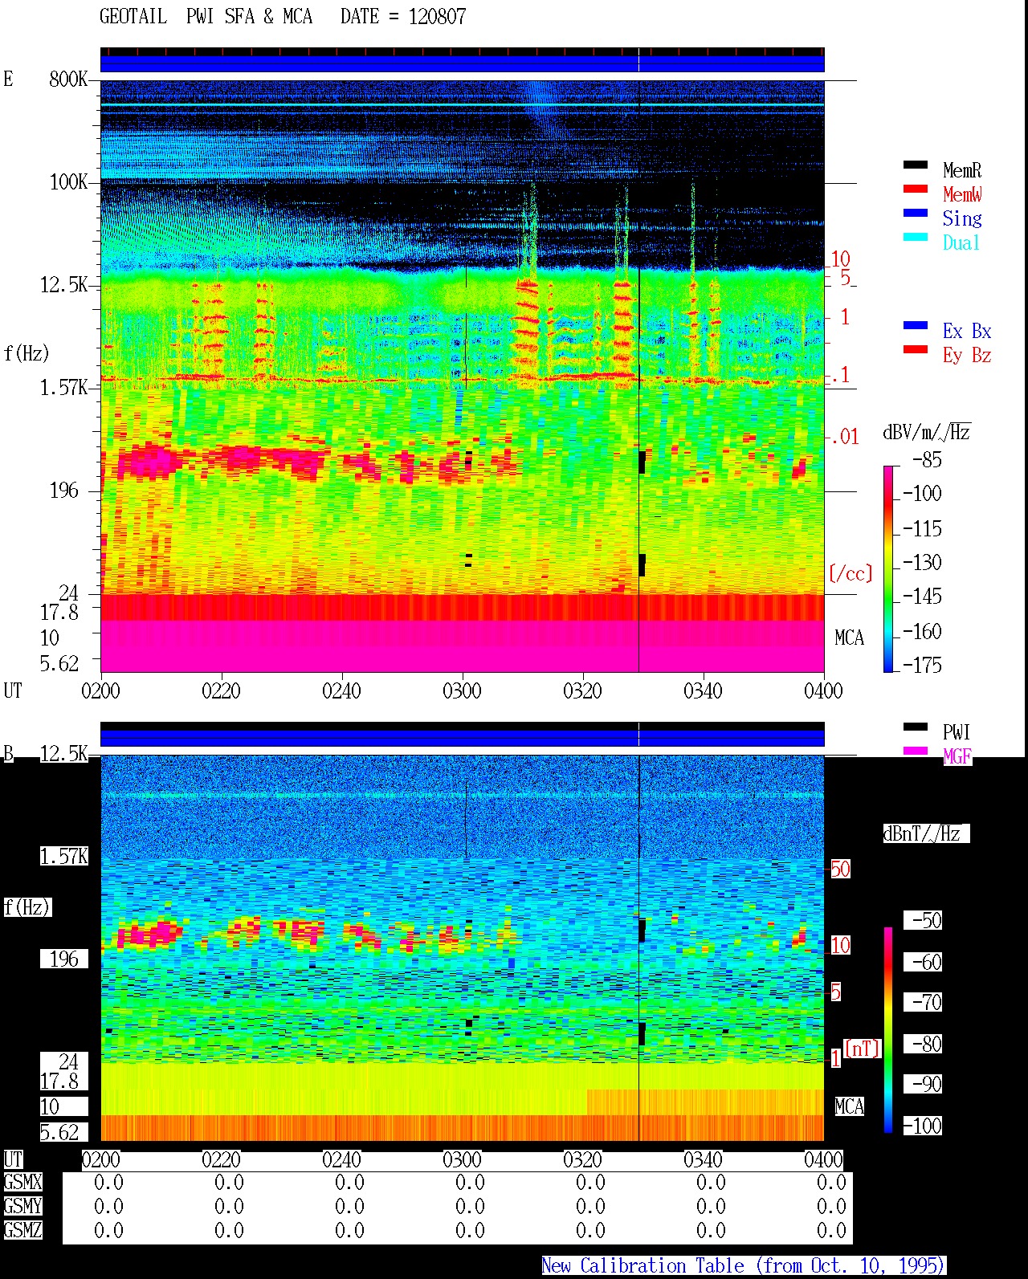Click the GSMZ value under 0400
Image resolution: width=1028 pixels, height=1279 pixels.
tap(831, 1230)
